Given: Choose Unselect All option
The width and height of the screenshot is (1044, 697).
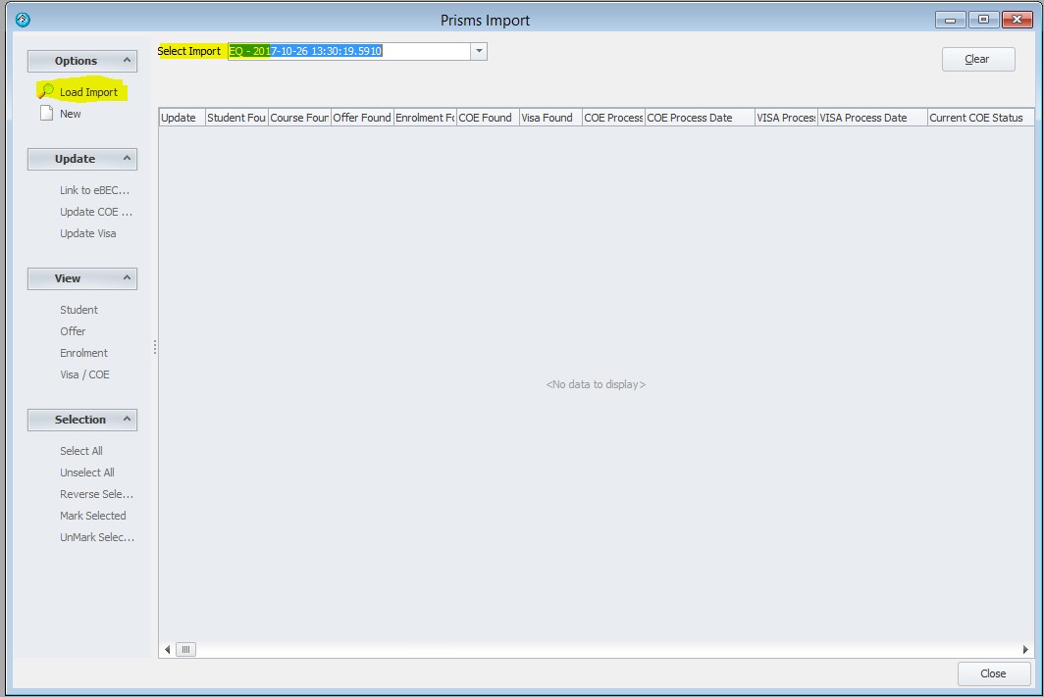Looking at the screenshot, I should pyautogui.click(x=87, y=473).
